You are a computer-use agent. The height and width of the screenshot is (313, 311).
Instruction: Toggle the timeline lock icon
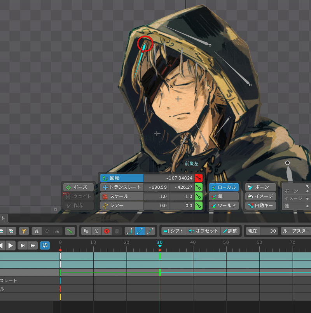pos(37,231)
